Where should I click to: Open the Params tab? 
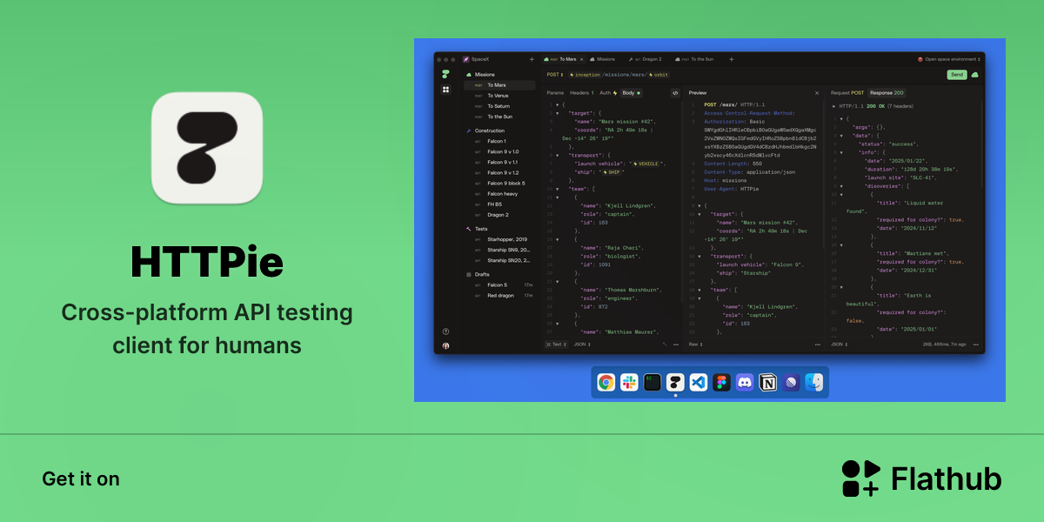[x=555, y=92]
